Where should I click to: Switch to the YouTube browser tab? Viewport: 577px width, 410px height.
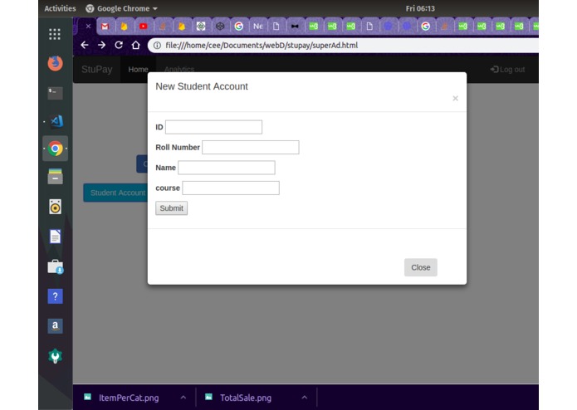(143, 26)
